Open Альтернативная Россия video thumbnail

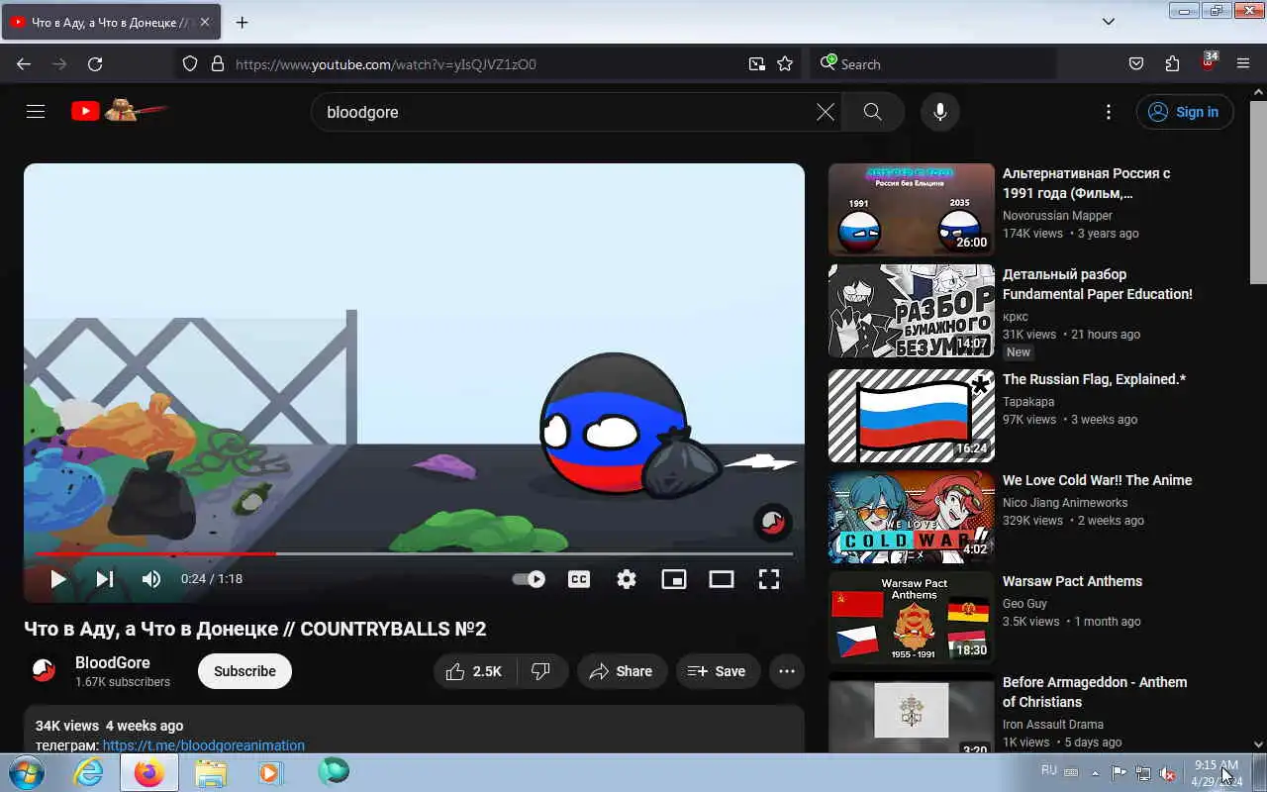[x=912, y=210]
